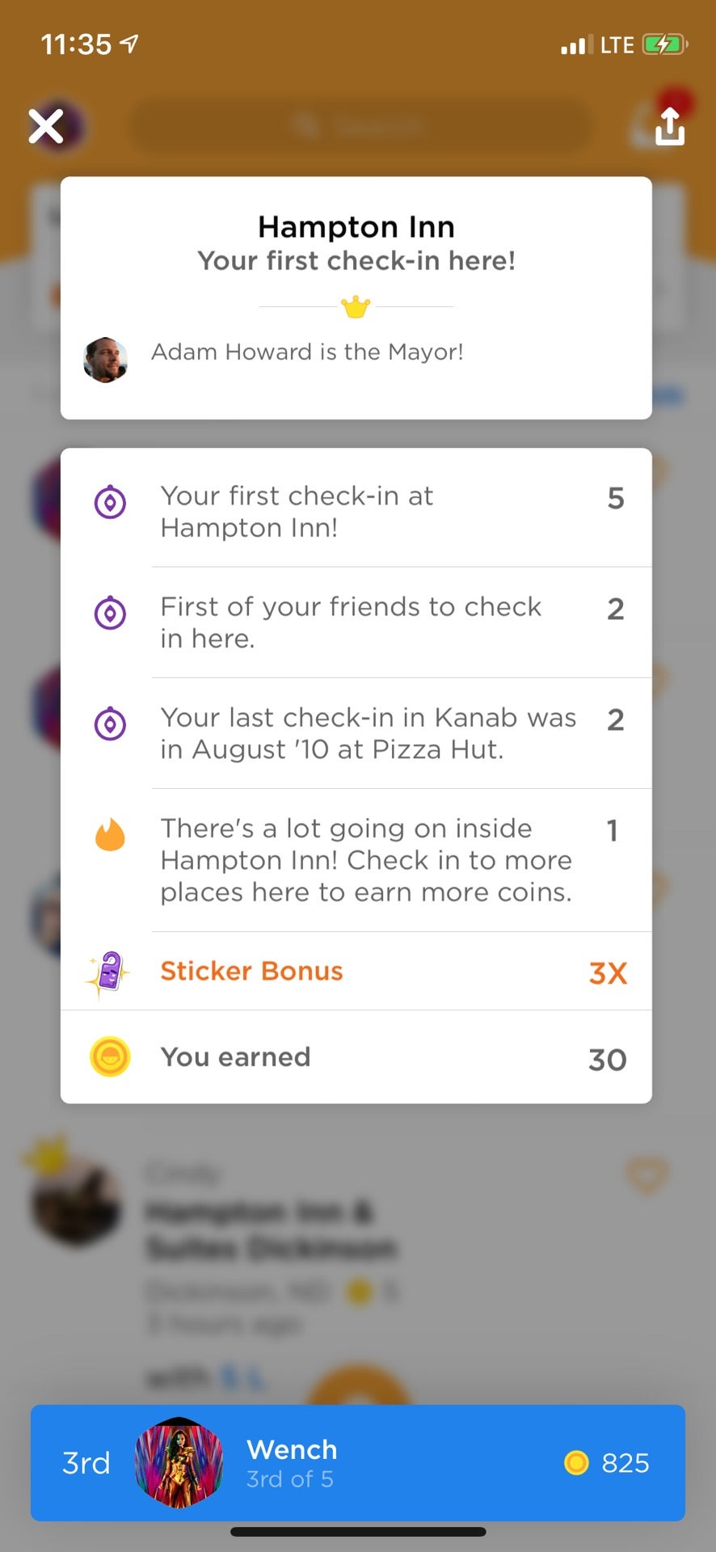
Task: Tap the orange flame icon
Action: coord(110,835)
